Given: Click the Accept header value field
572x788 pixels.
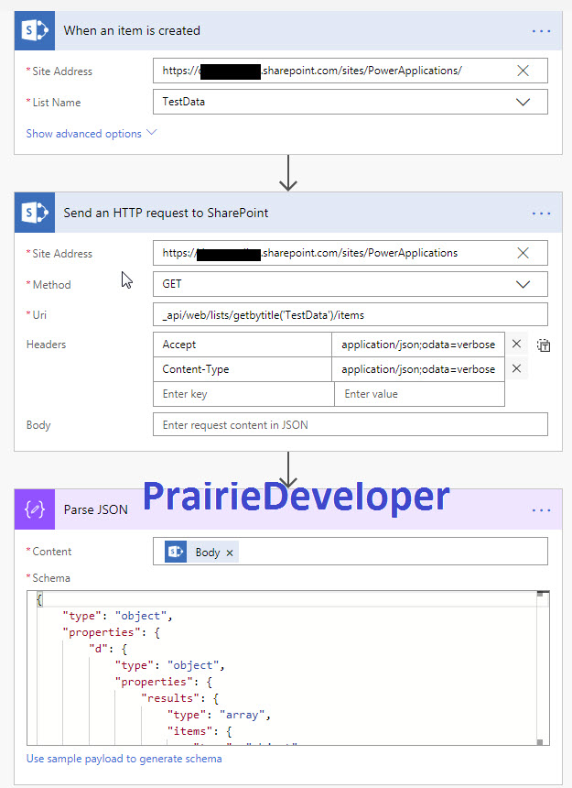Looking at the screenshot, I should 418,345.
